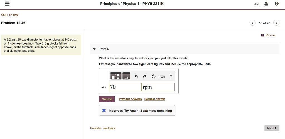Show keyboard shortcuts icon
This screenshot has height=139, width=285.
tap(162, 77)
